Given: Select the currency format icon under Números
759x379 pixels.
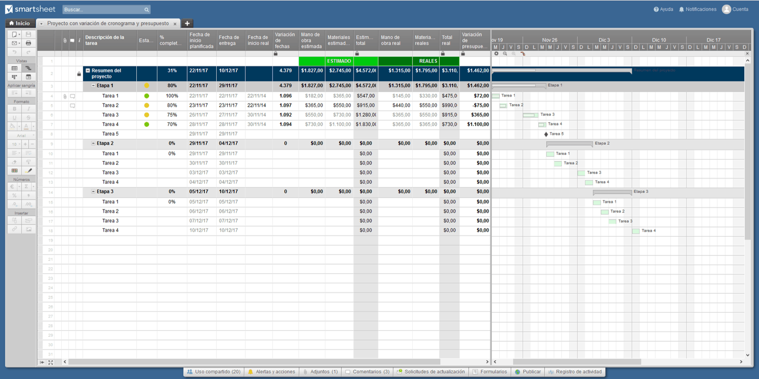Looking at the screenshot, I should point(11,186).
